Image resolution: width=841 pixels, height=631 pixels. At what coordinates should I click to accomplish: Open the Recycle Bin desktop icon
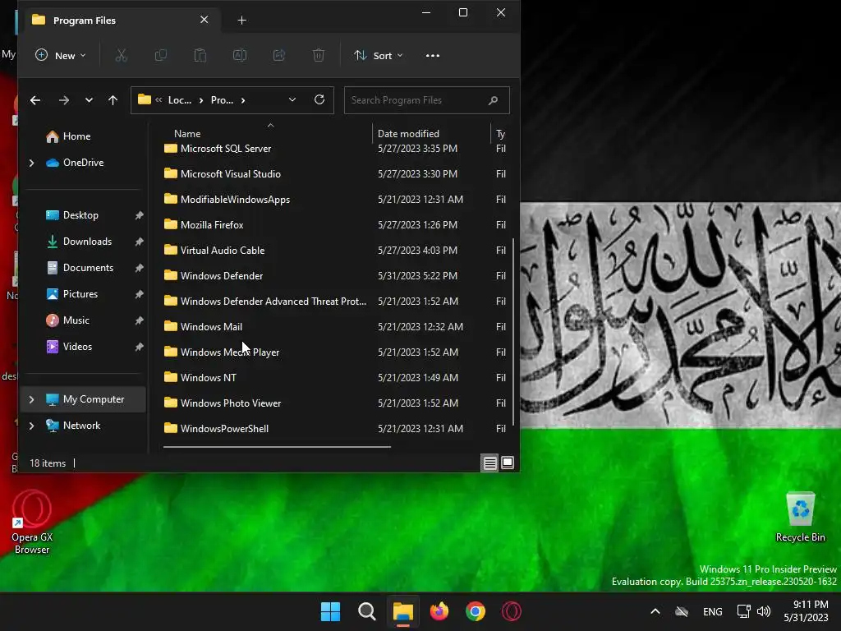click(x=800, y=516)
